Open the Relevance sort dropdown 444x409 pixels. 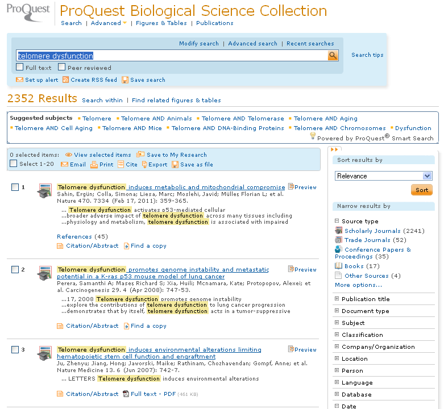tap(383, 176)
